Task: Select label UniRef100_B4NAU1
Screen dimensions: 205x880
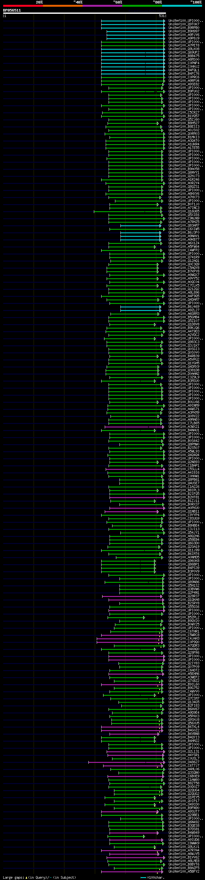Action: [x=184, y=430]
